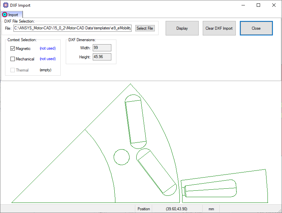Screen dimensions: 282x213
Task: Uncheck the Magnetic context checkbox
Action: tap(12, 48)
